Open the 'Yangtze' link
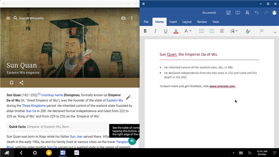This screenshot has width=279, height=157. (122, 142)
